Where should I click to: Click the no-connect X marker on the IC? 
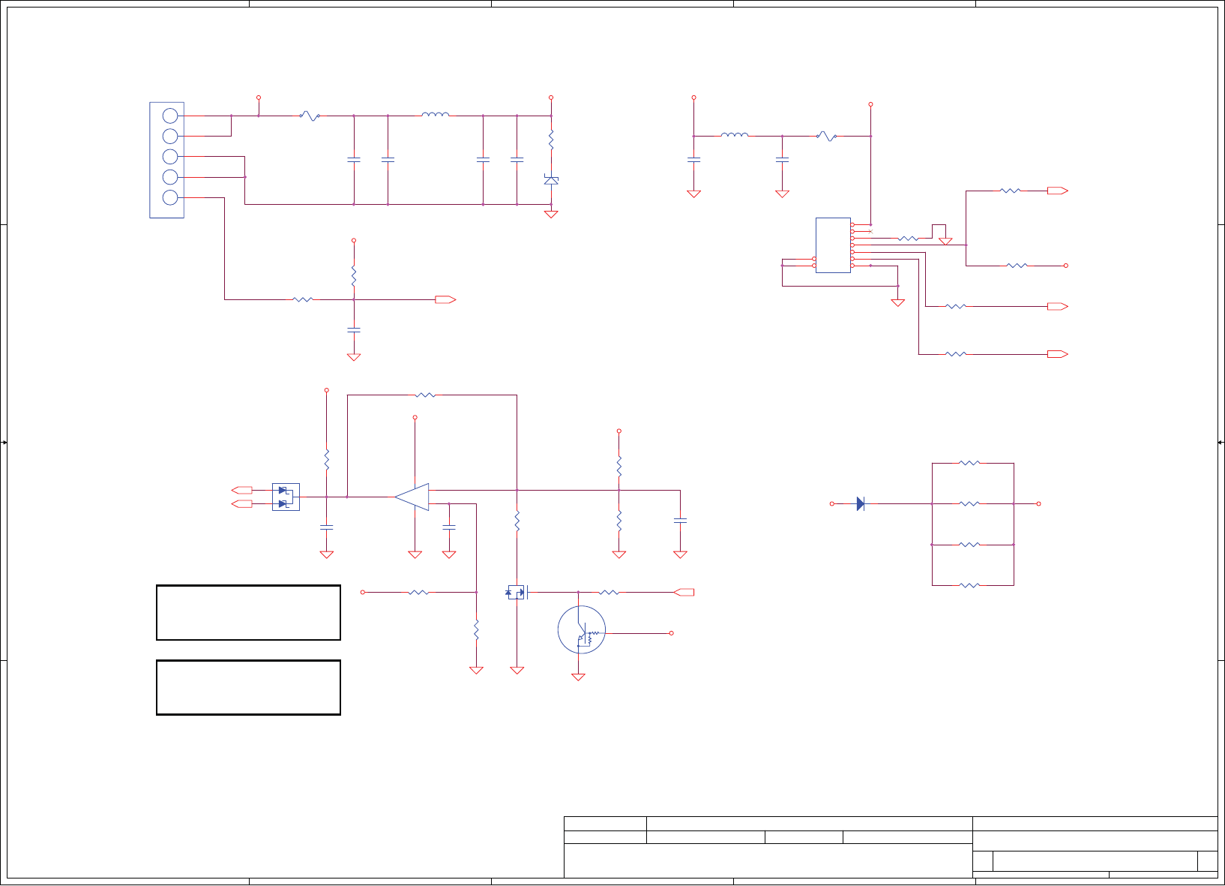[870, 231]
